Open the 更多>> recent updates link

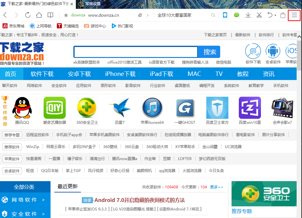pos(217,187)
